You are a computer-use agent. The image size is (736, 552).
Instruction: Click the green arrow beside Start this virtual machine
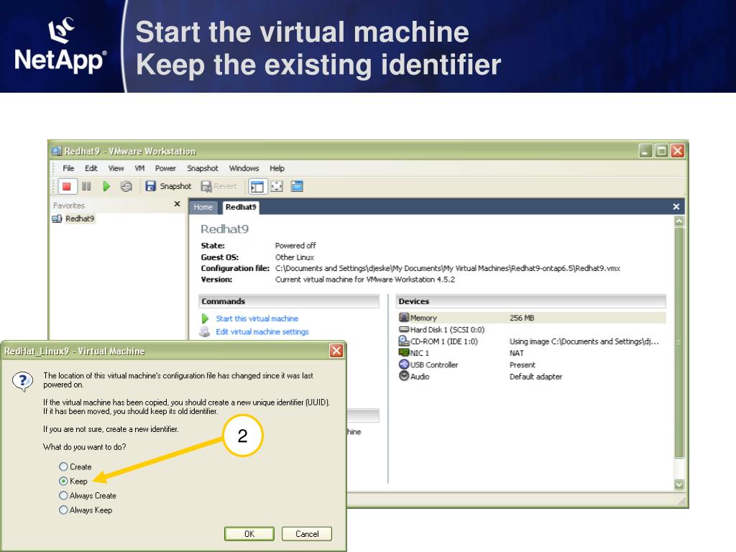205,318
